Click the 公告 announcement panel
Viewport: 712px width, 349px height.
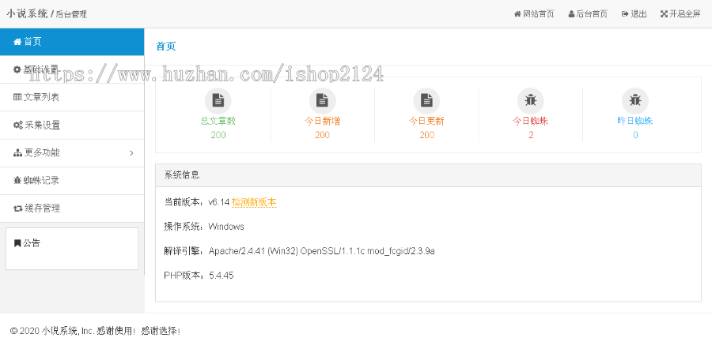[72, 249]
